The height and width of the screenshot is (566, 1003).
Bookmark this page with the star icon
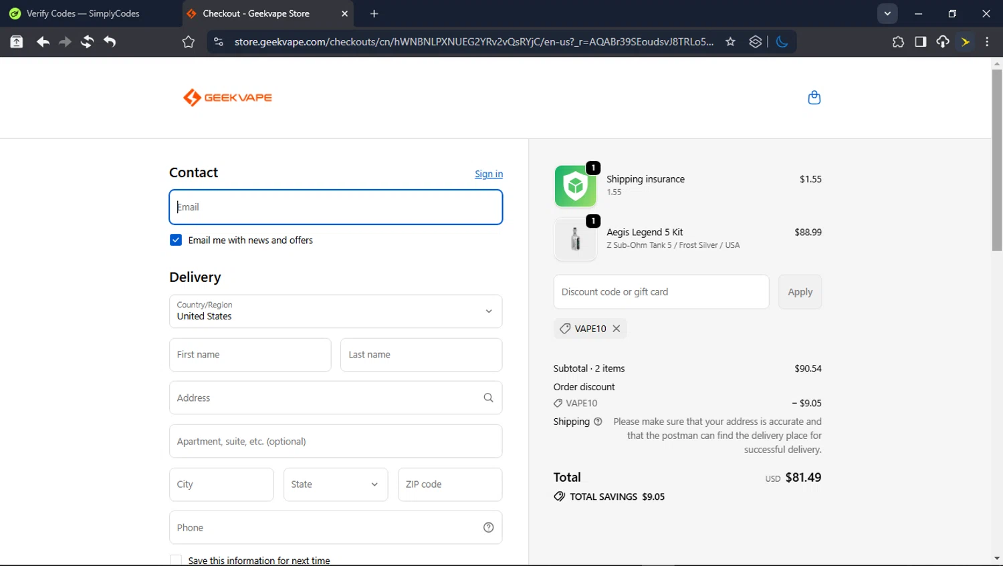[x=730, y=42]
